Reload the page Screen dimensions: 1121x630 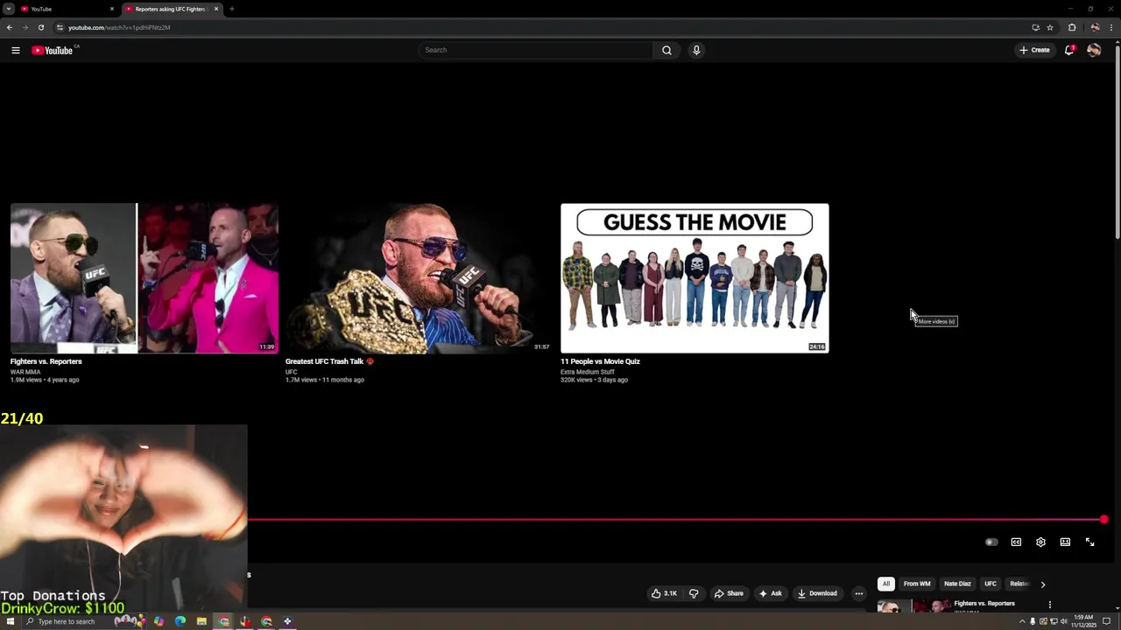40,27
